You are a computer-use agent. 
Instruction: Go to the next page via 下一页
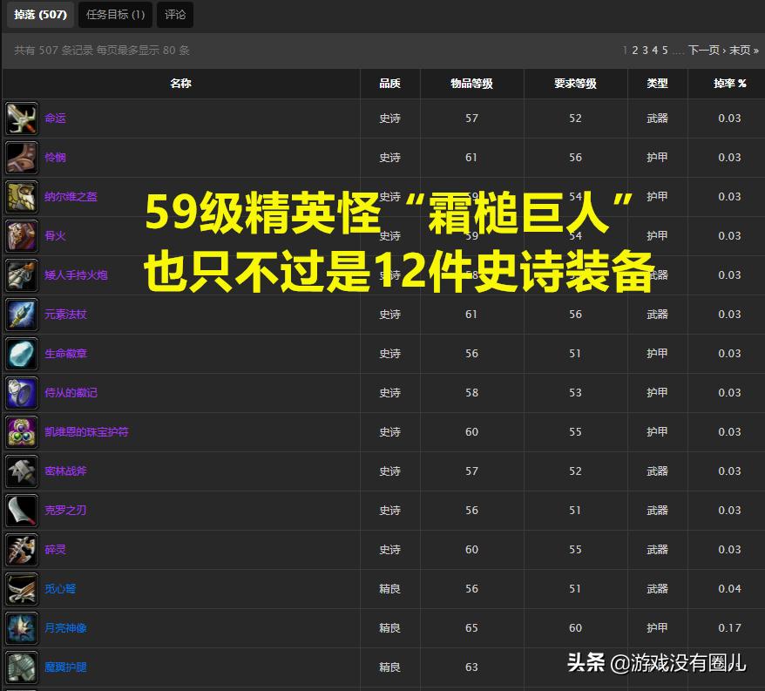[706, 50]
